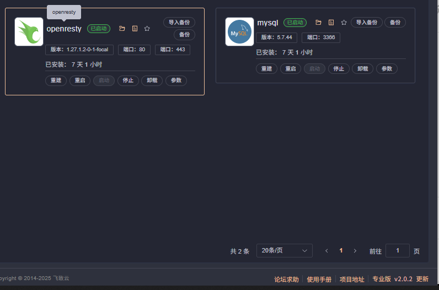The image size is (439, 290).
Task: Click the openresty port 80 tag
Action: point(134,50)
